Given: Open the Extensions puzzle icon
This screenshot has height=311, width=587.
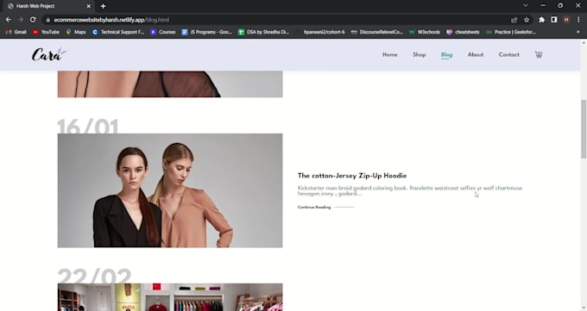Looking at the screenshot, I should pos(541,20).
